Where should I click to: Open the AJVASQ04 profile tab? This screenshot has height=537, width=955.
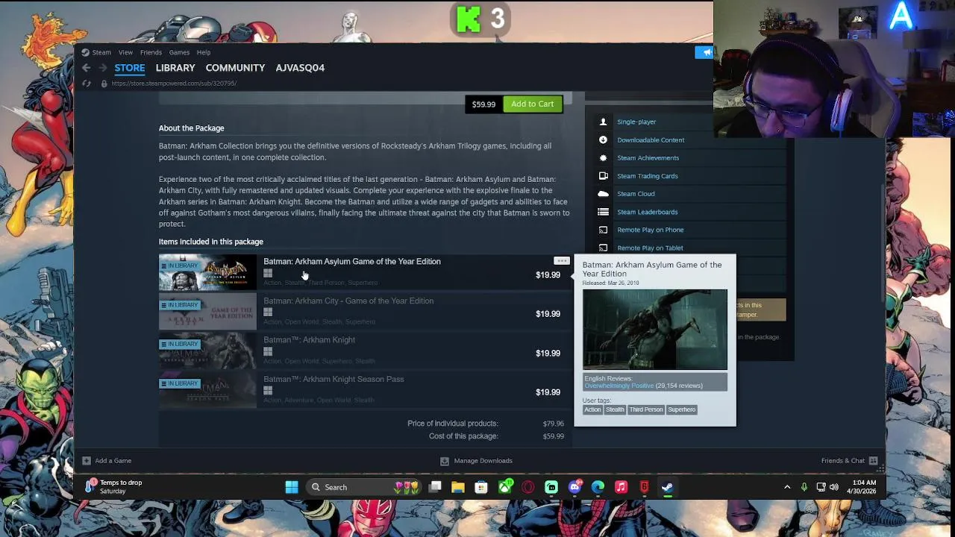[300, 68]
